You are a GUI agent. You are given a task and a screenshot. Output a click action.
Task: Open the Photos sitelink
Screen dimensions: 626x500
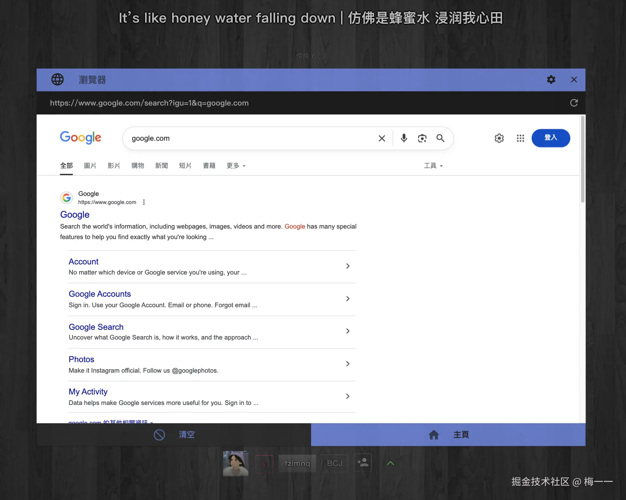81,359
